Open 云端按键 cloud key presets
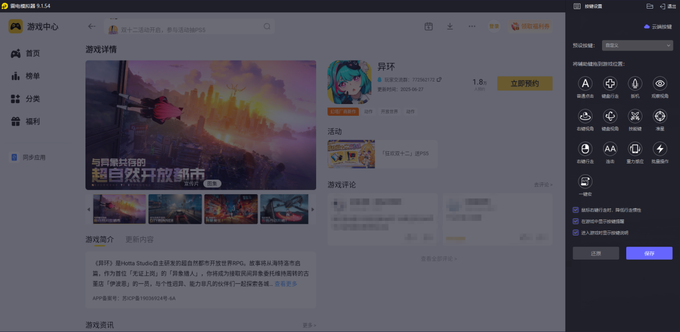The height and width of the screenshot is (332, 680). pos(658,26)
